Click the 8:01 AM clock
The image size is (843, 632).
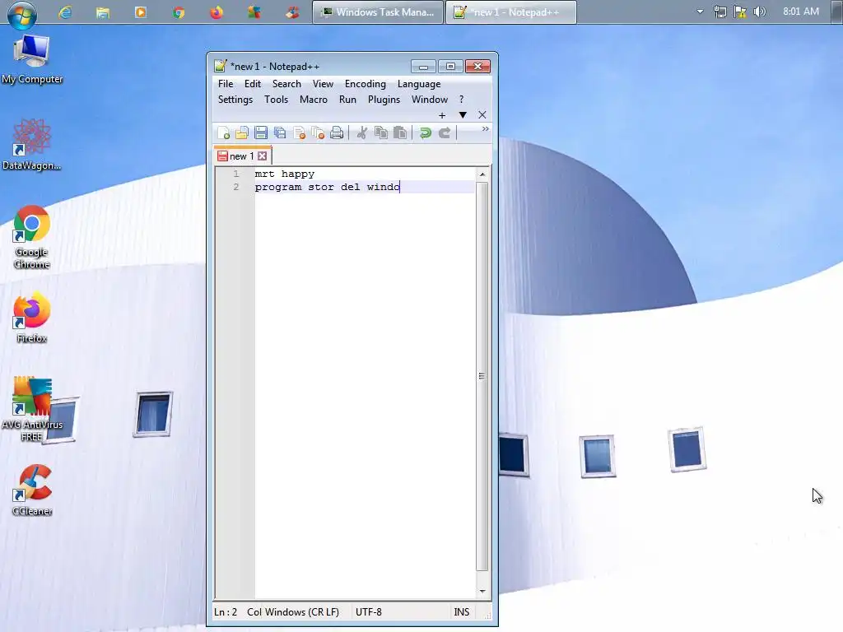[x=800, y=12]
